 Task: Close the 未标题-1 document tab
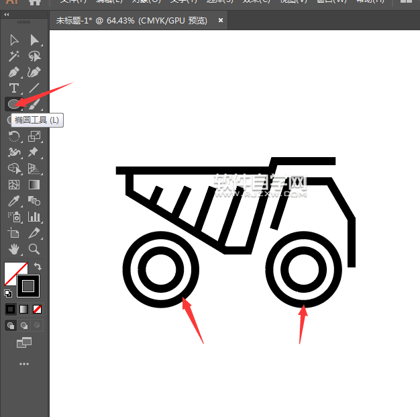pos(220,21)
